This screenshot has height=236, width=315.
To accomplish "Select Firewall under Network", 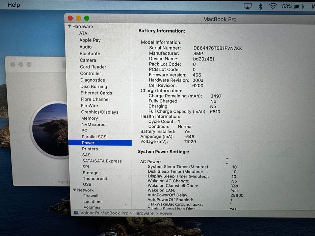I will coord(91,196).
